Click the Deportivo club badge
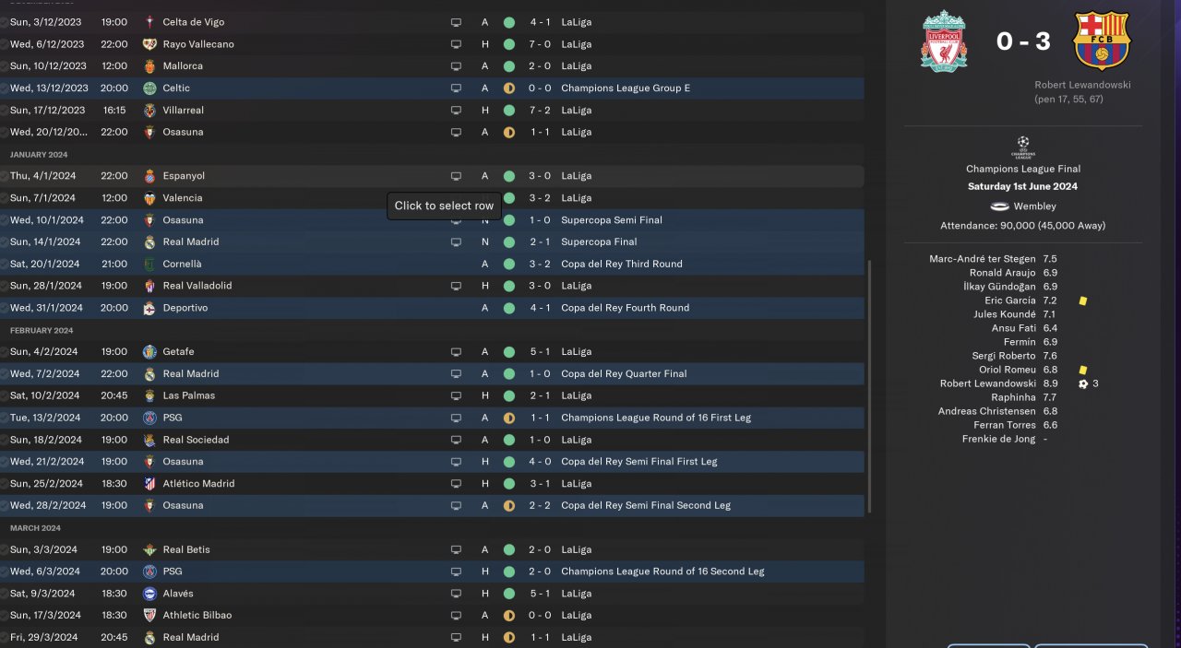 pos(149,308)
